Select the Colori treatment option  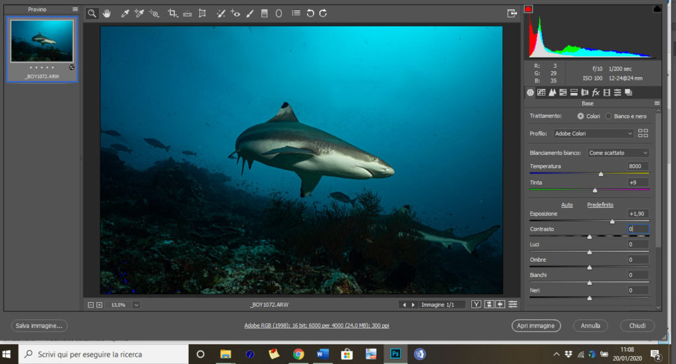[580, 116]
